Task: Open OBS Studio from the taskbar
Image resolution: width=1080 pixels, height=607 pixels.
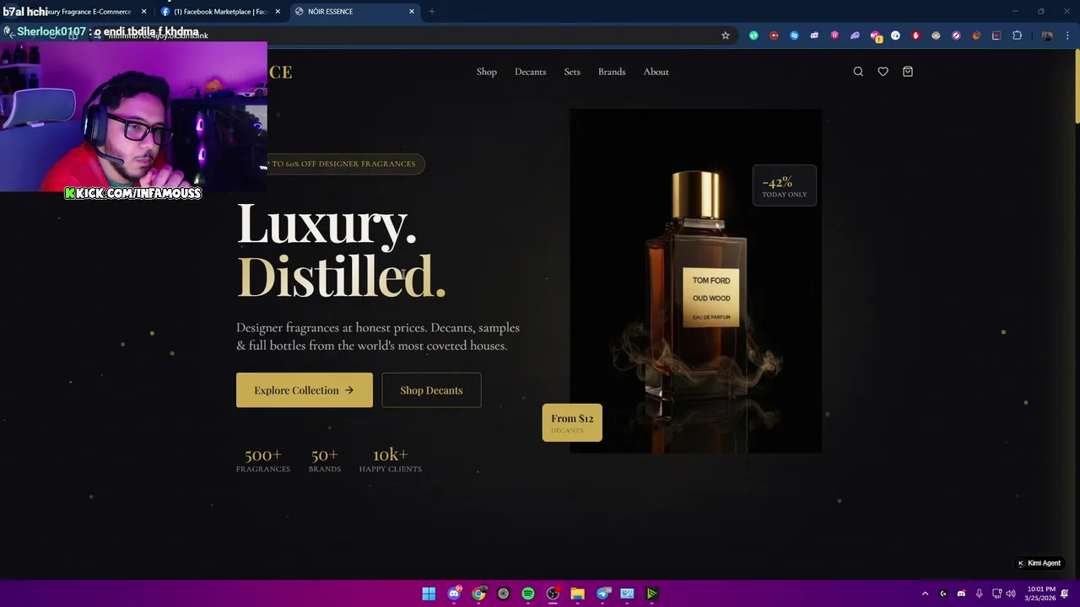Action: [553, 594]
